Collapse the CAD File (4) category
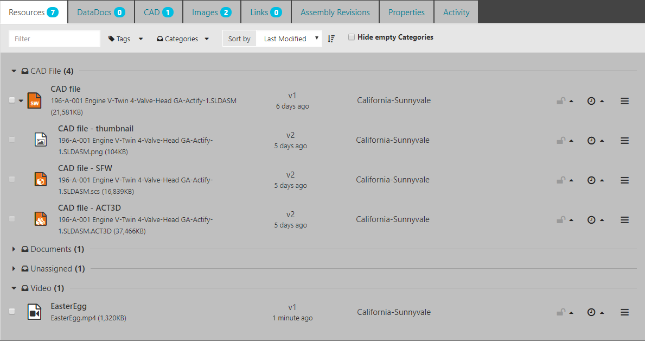Screen dimensions: 645x341 [14, 71]
